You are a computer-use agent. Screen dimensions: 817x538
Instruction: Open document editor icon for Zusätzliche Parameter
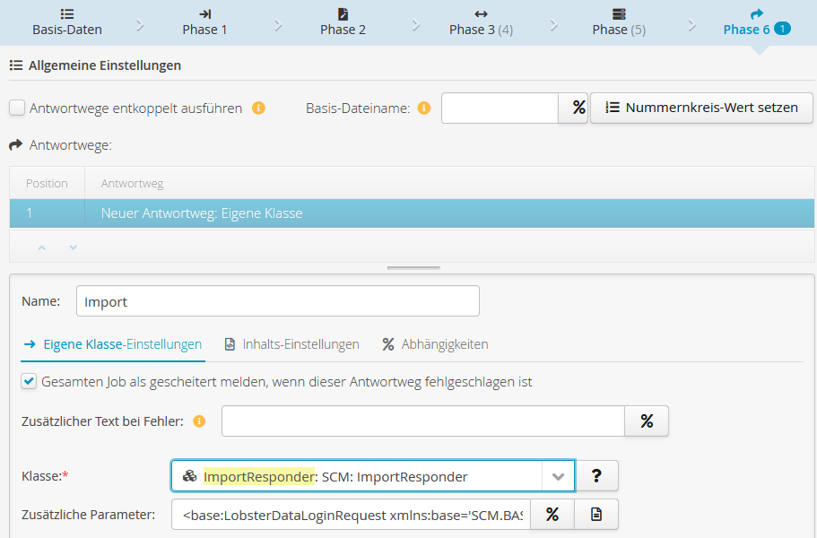click(596, 515)
